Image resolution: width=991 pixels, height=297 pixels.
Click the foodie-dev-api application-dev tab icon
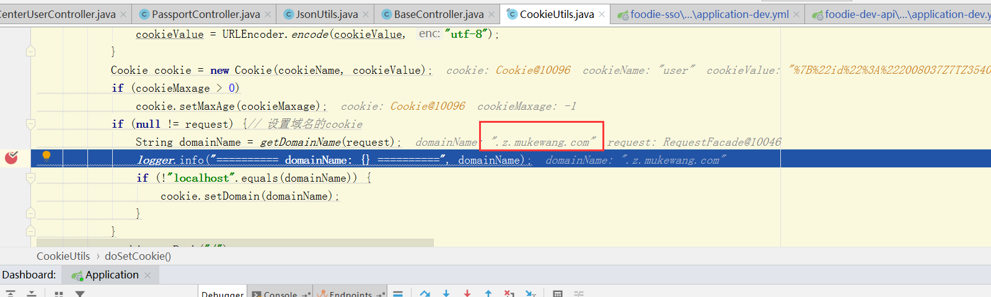click(817, 14)
